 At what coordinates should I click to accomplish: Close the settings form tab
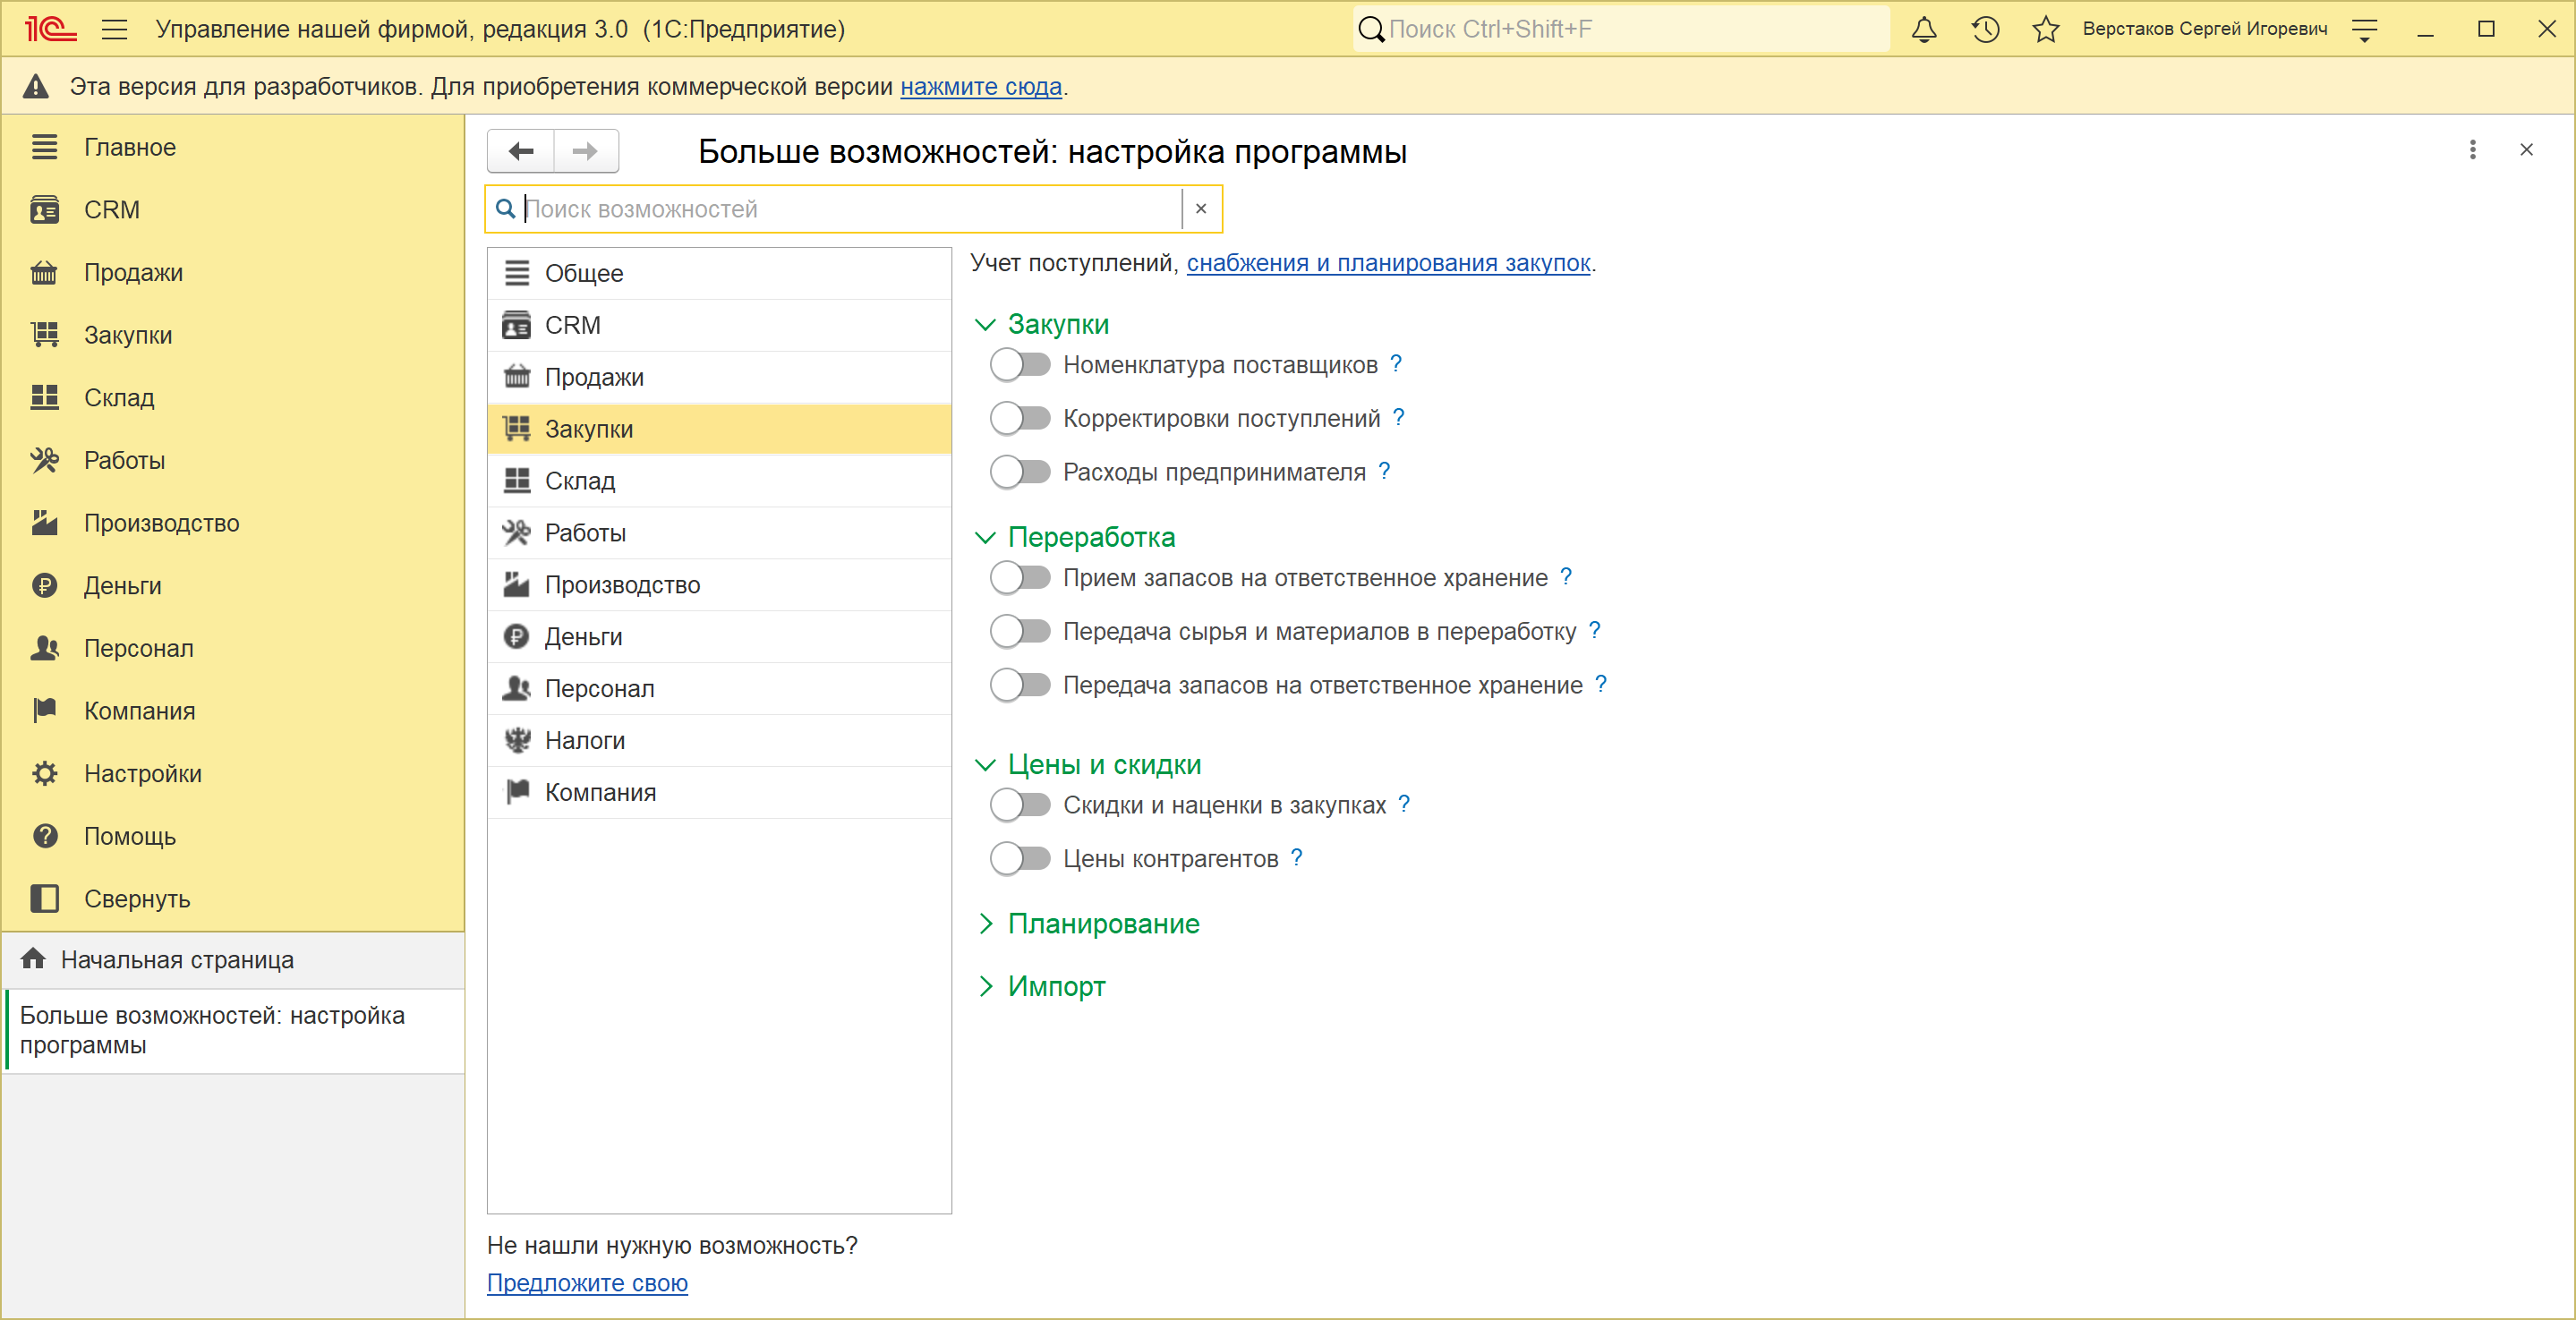coord(2527,150)
